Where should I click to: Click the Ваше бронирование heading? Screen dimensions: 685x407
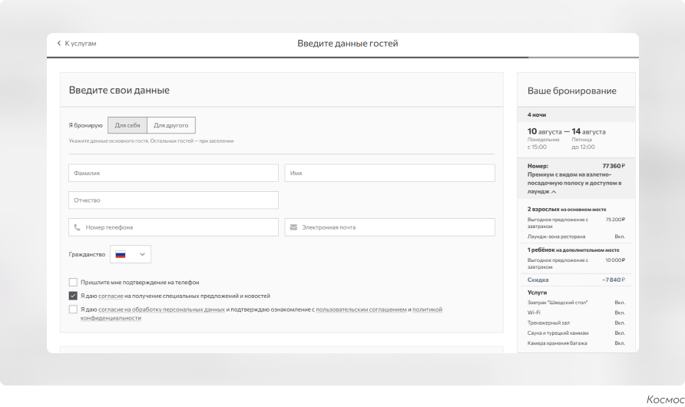(x=572, y=91)
